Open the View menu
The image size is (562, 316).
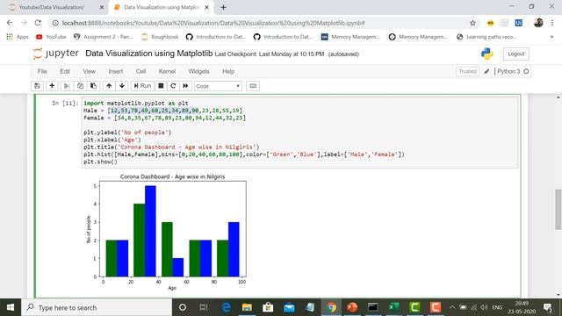pyautogui.click(x=90, y=71)
